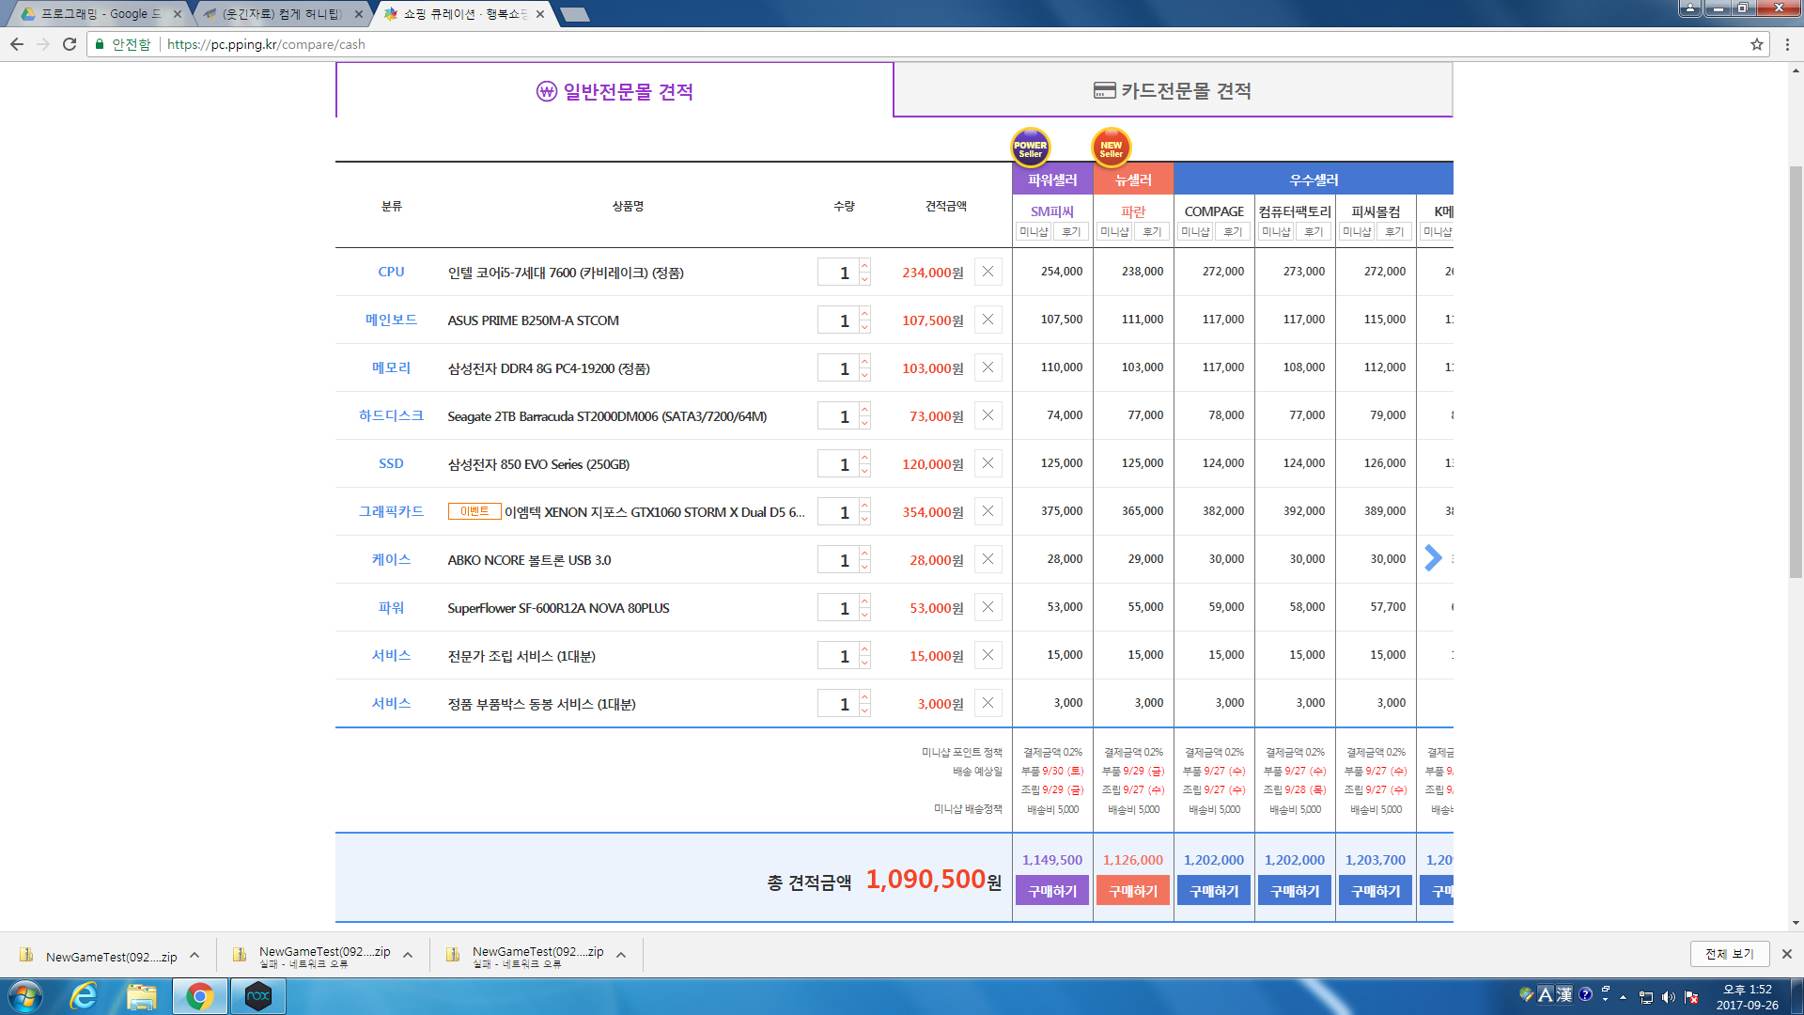Remove the CPU item with its X icon

coord(988,272)
